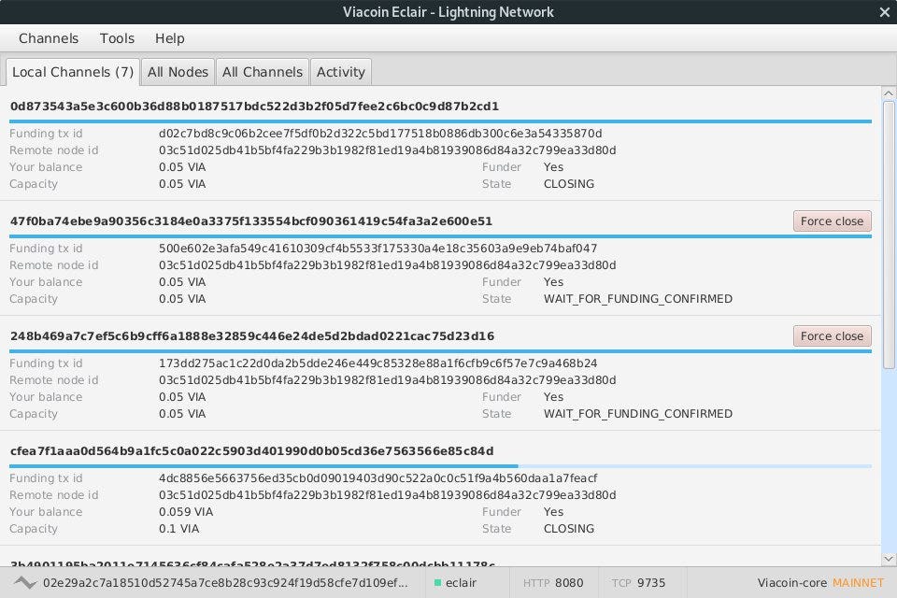Open the Tools menu

pyautogui.click(x=117, y=38)
